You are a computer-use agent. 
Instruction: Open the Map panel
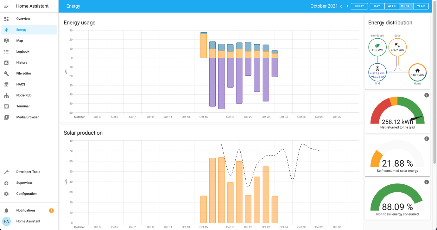pos(20,41)
